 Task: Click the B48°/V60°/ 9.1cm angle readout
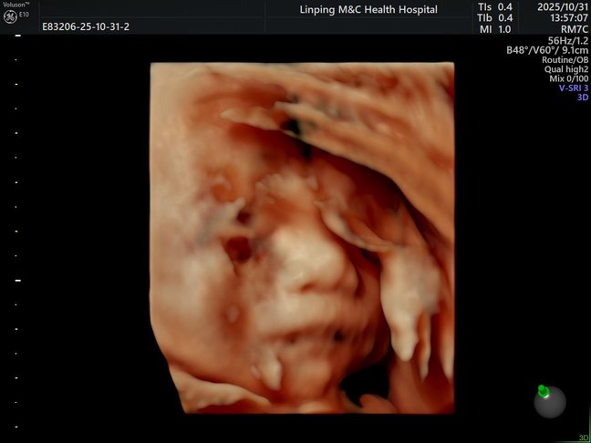[548, 49]
